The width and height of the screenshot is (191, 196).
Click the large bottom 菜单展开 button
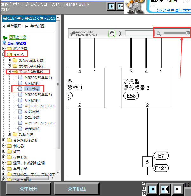[29, 189]
